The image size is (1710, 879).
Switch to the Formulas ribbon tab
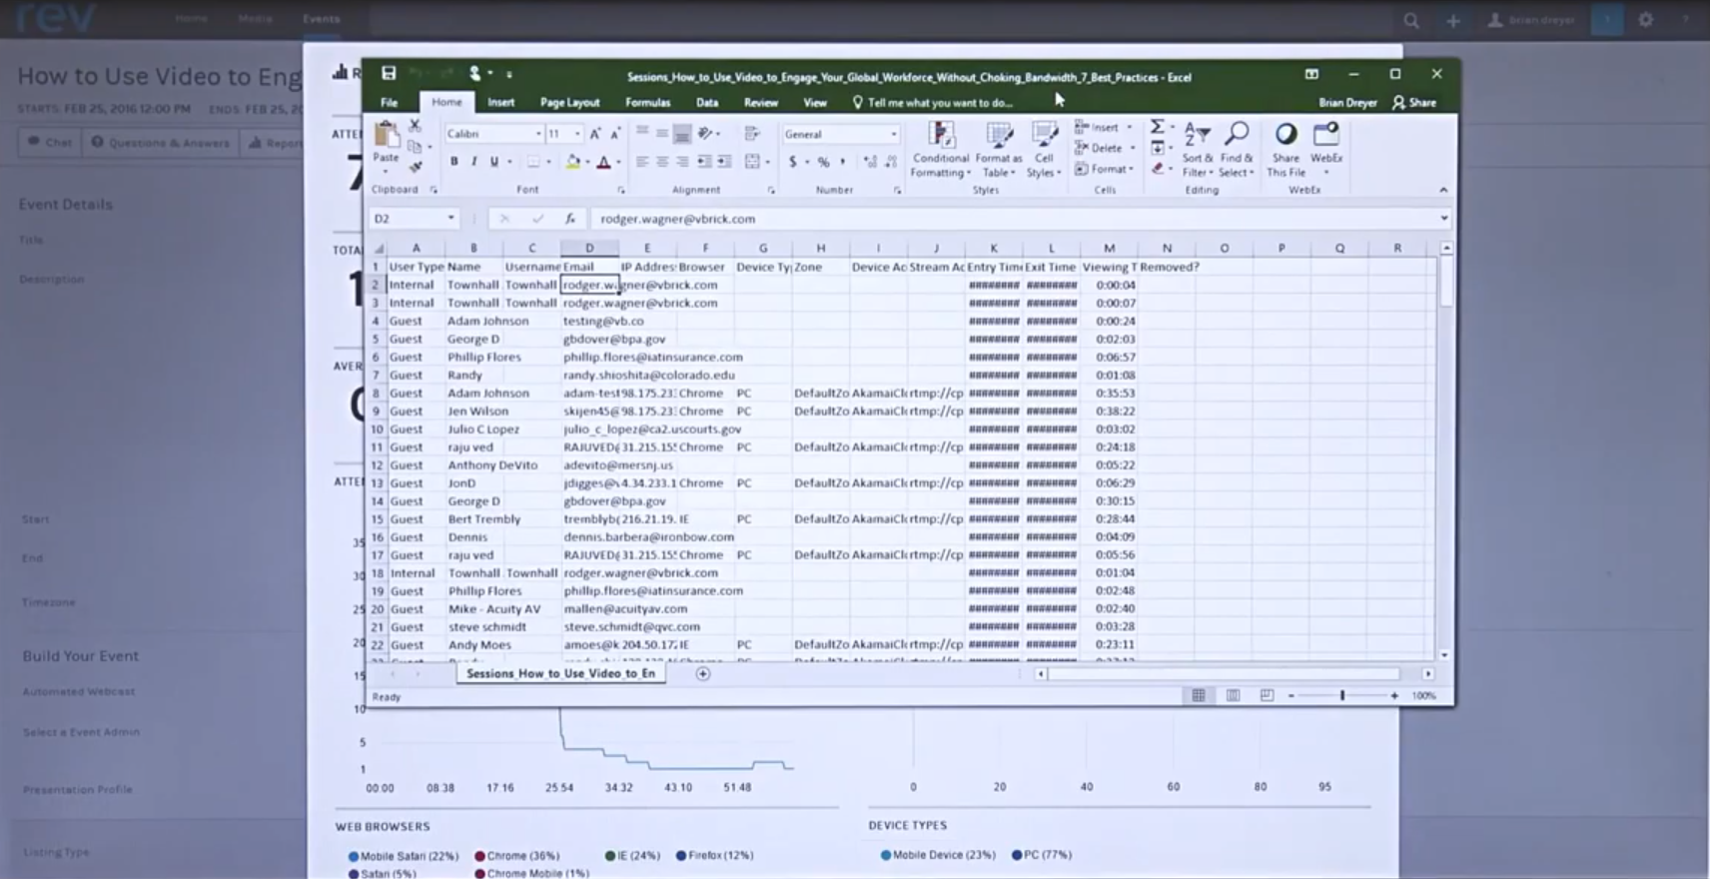647,102
